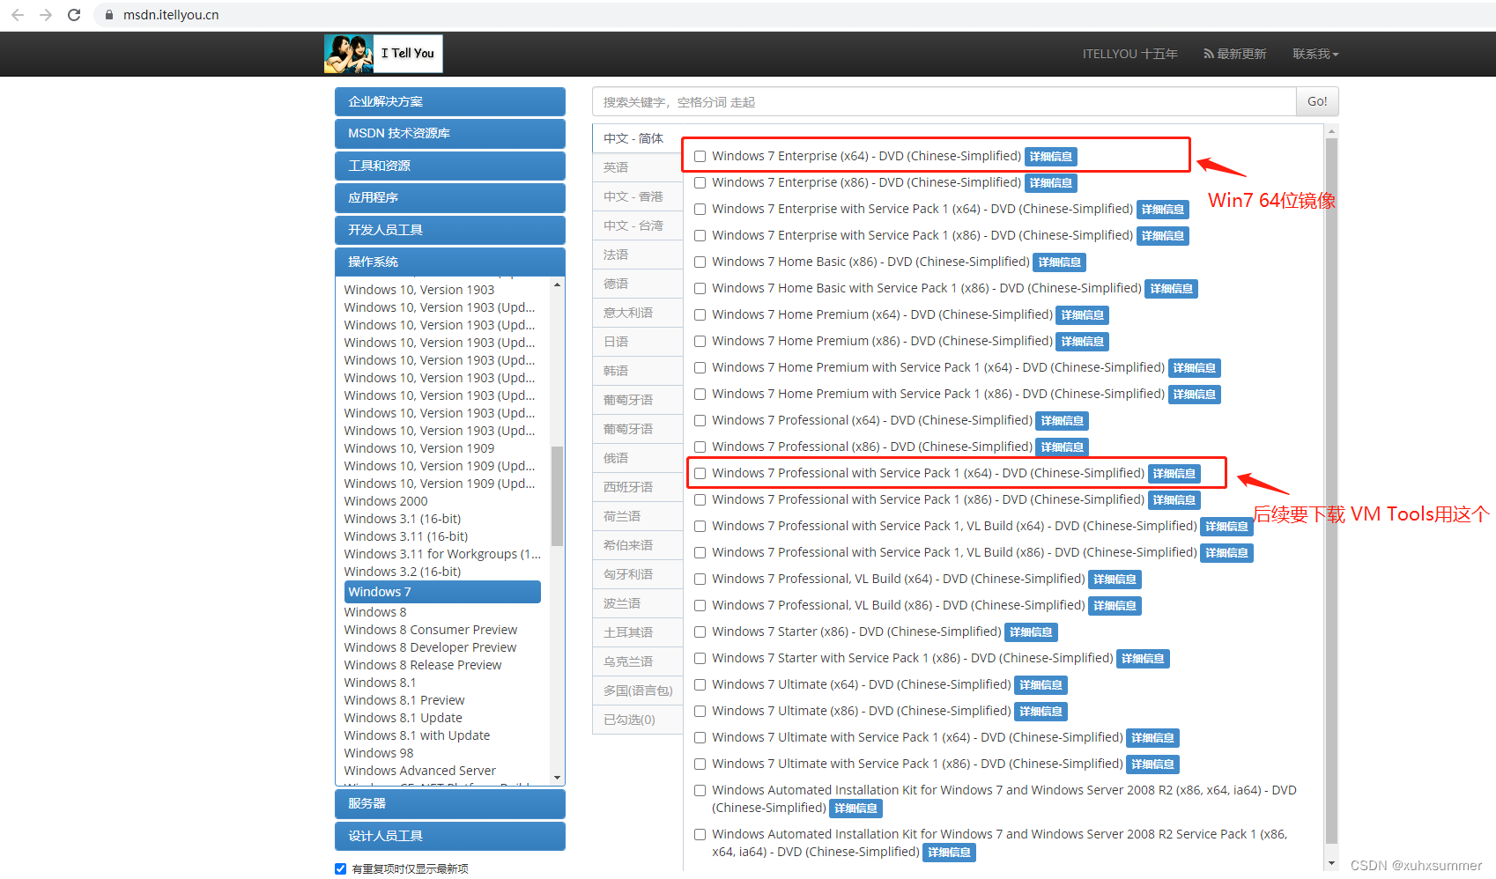Select the 日语 language tab
Viewport: 1496px width, 879px height.
click(637, 342)
